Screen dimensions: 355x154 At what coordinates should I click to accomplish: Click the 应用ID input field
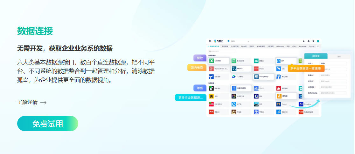333,81
